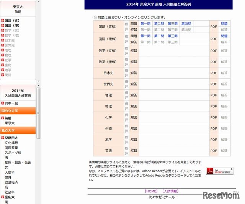Open 国語(理科) 問題 第三問 link
This screenshot has height=204, width=245.
click(x=173, y=36)
